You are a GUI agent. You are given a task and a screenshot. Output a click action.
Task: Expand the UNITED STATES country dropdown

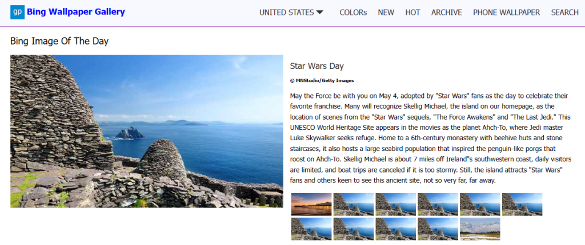coord(291,13)
